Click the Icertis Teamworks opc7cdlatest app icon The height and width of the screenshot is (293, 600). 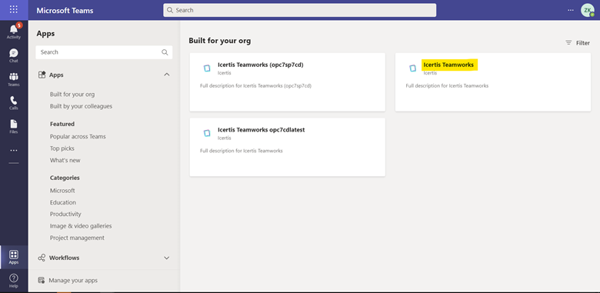click(x=207, y=133)
